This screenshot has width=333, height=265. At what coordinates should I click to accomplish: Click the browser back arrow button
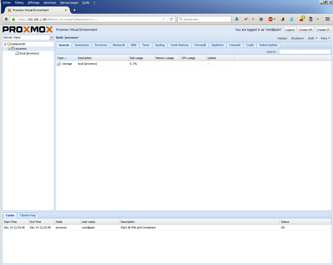6,19
